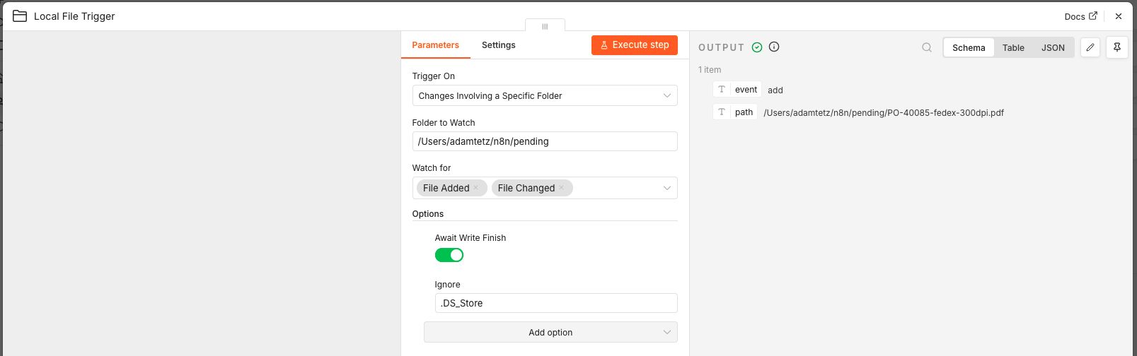Click the Local File Trigger folder icon
This screenshot has width=1137, height=356.
(x=20, y=16)
